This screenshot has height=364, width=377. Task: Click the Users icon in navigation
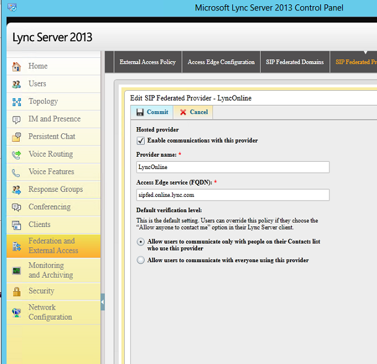coord(17,84)
